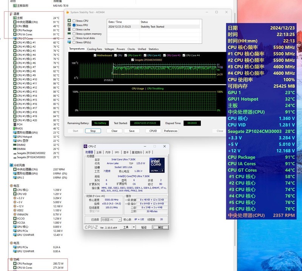Click the AIDA64 flame icon in title bar

tap(67, 12)
